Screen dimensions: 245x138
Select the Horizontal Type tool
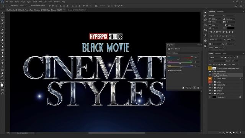click(3, 63)
